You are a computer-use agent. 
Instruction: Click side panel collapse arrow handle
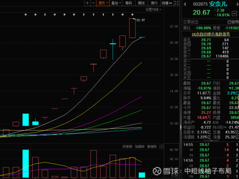[x=181, y=127]
